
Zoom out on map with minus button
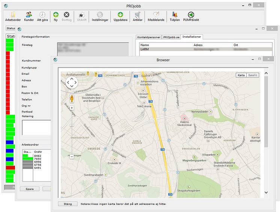click(x=72, y=157)
